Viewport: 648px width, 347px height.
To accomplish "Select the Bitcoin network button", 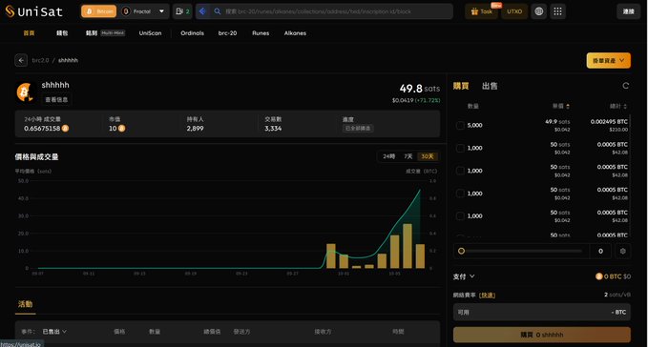I will (98, 11).
